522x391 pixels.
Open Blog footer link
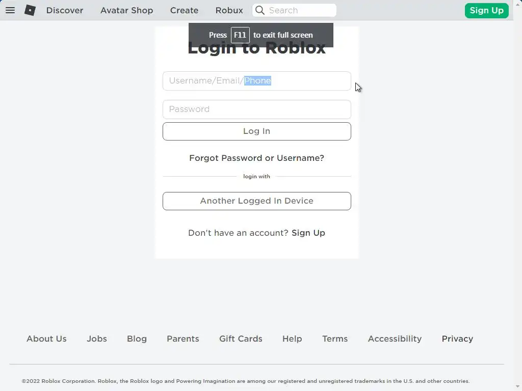tap(137, 339)
